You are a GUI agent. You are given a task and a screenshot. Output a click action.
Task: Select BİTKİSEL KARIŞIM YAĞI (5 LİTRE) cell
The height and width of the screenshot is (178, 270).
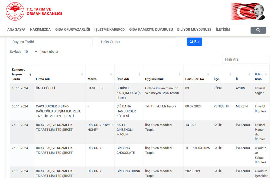pyautogui.click(x=128, y=93)
